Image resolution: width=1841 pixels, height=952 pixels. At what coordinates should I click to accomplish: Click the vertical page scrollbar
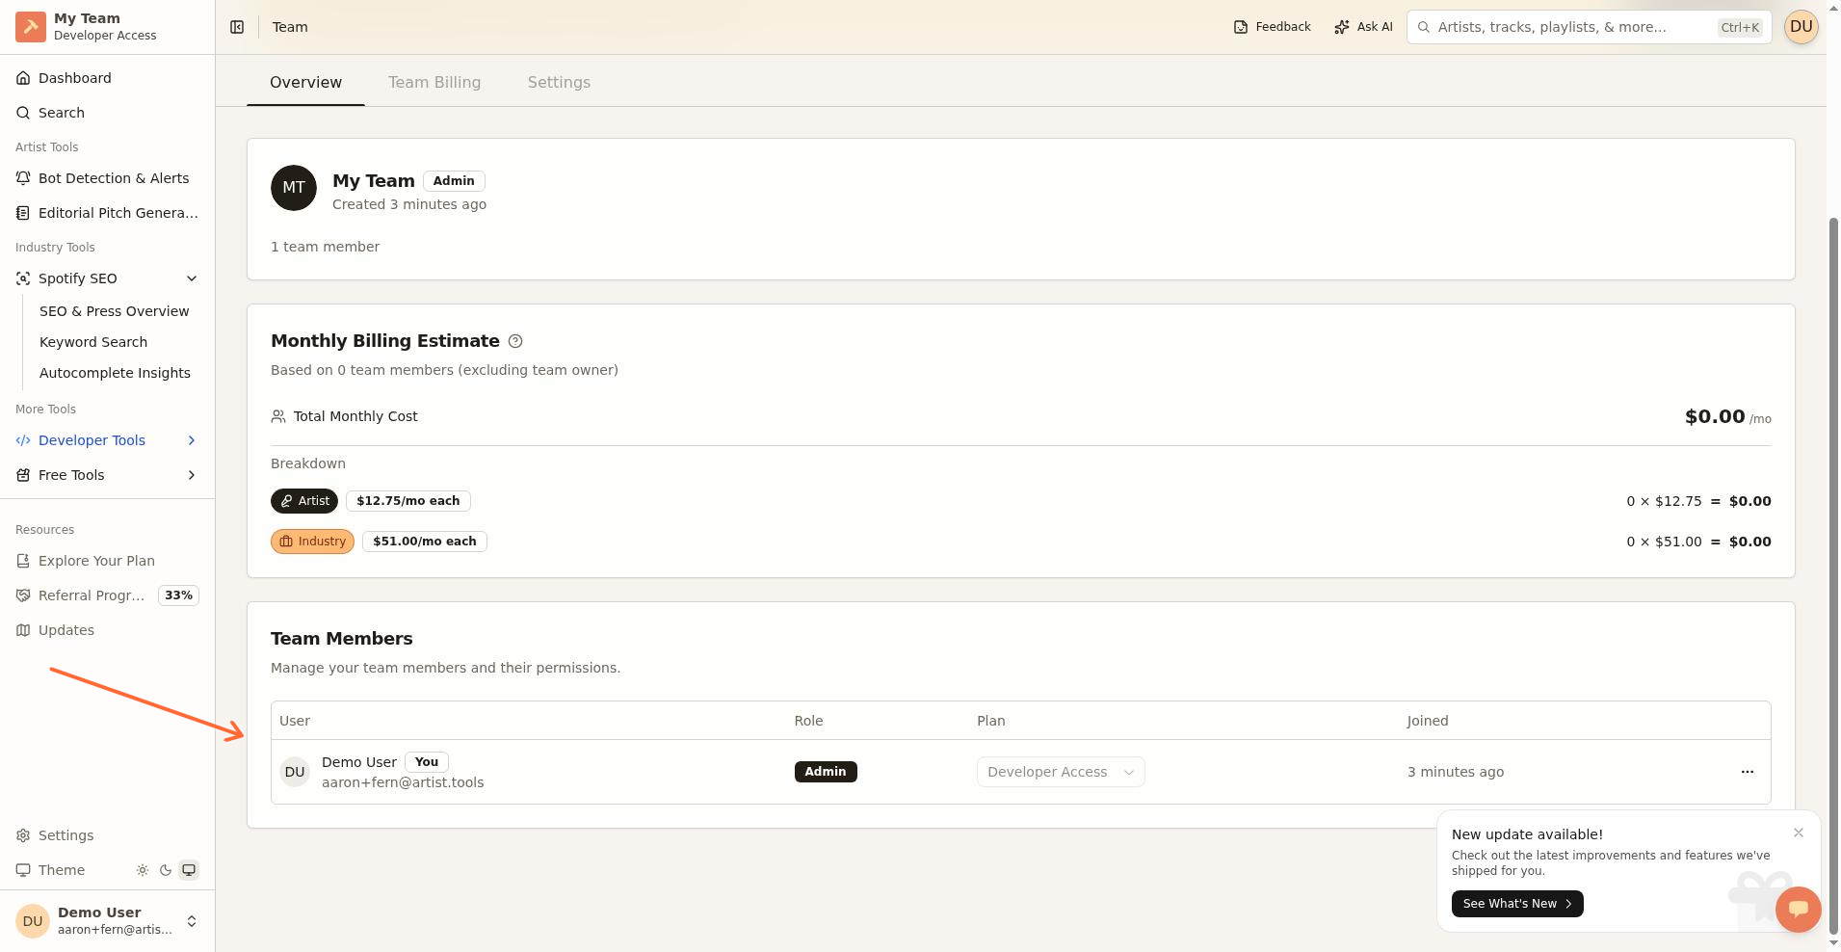pos(1833,576)
